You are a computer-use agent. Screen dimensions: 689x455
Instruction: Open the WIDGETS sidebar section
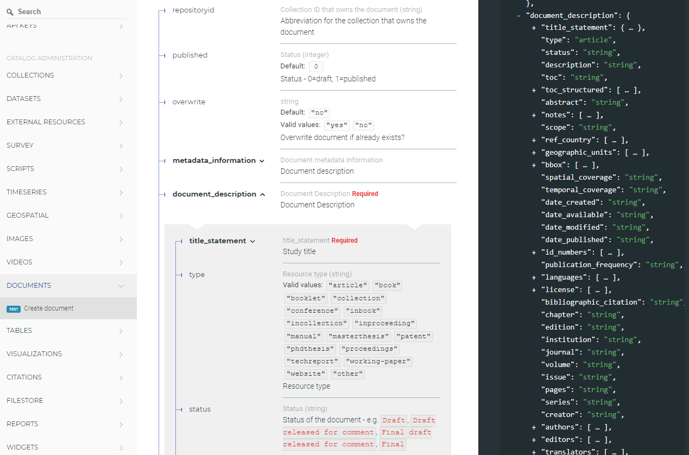(68, 447)
